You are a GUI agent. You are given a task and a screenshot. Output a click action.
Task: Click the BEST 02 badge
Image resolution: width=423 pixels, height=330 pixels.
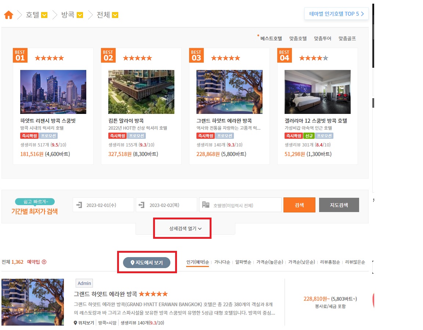click(108, 55)
